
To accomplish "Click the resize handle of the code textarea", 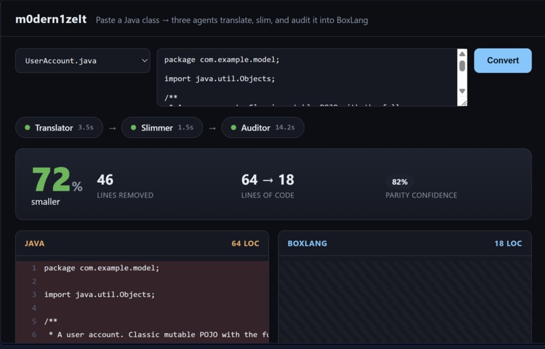I will point(464,103).
